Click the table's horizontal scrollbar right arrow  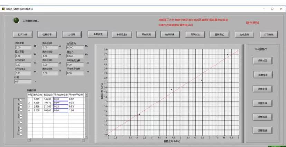click(x=83, y=140)
